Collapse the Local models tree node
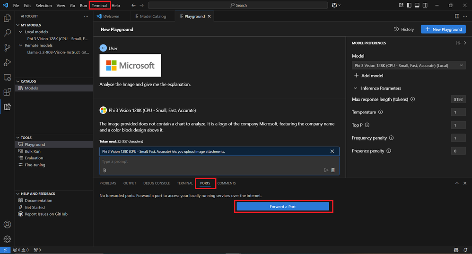 (x=20, y=32)
